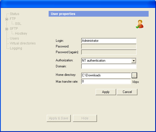The width and height of the screenshot is (156, 132).
Task: Collapse the FTP tree node
Action: click(x=7, y=19)
